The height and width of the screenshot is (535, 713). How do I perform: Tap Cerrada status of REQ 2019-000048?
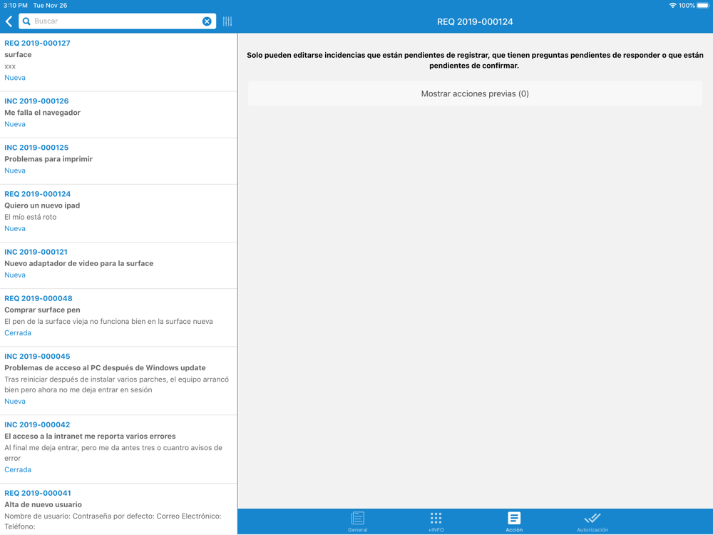pos(18,333)
